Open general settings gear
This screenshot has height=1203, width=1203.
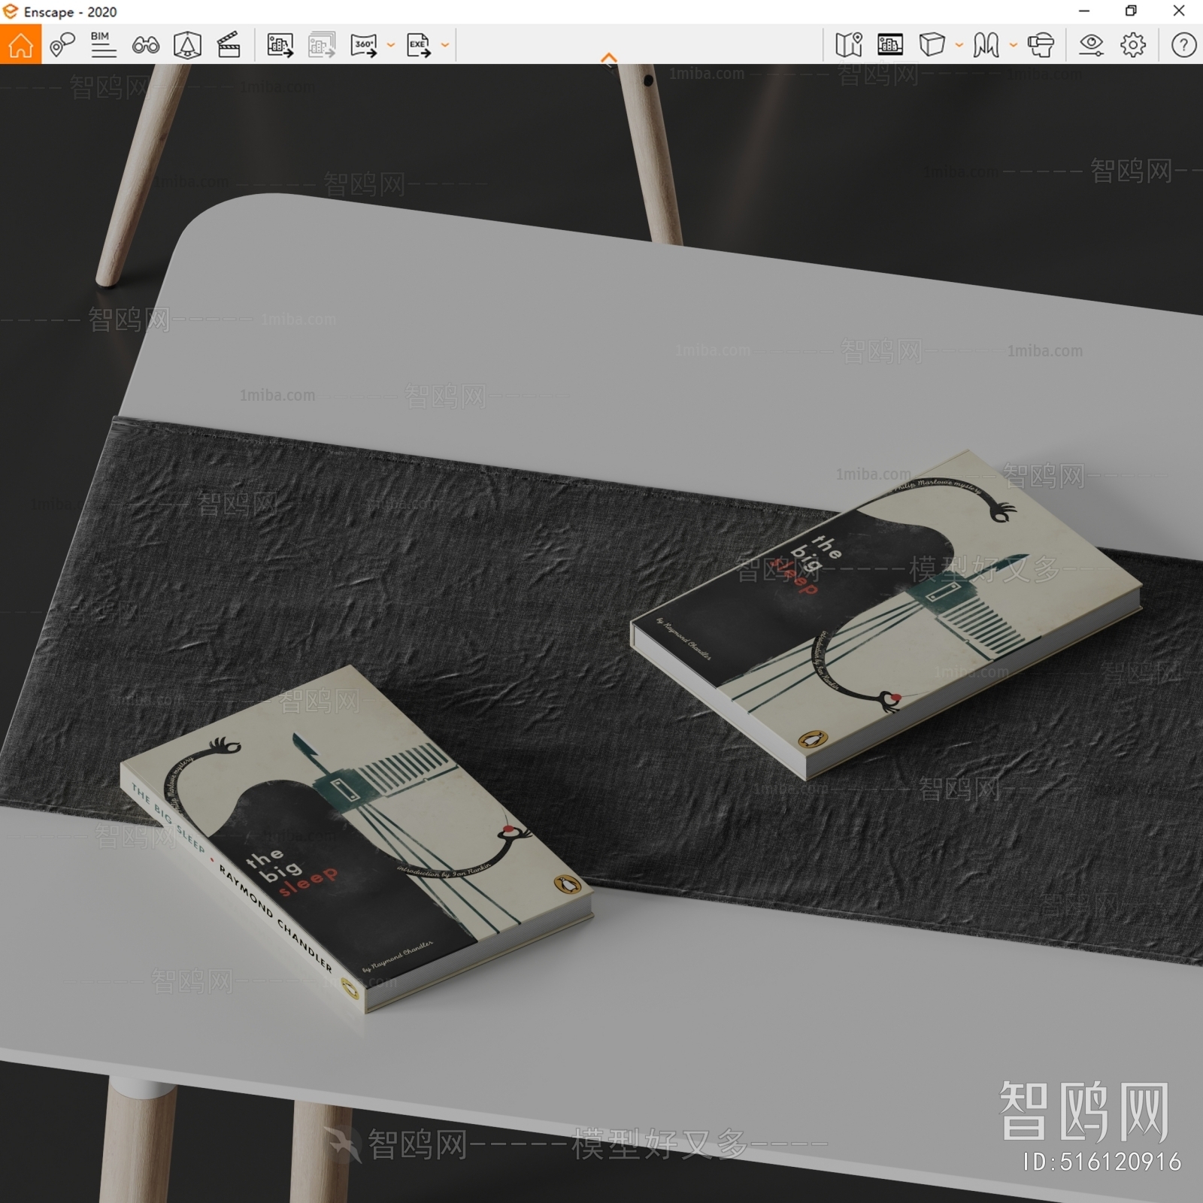pos(1133,45)
